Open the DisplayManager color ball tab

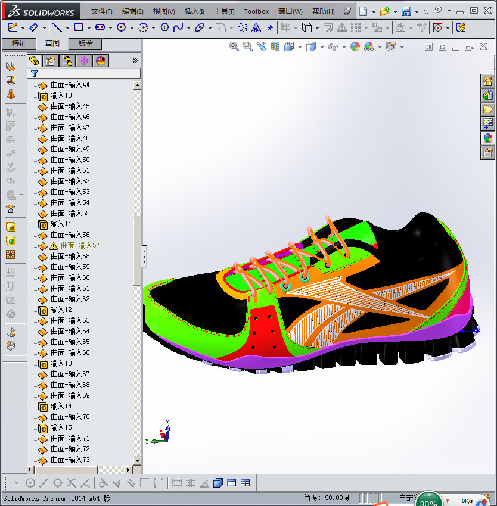100,60
